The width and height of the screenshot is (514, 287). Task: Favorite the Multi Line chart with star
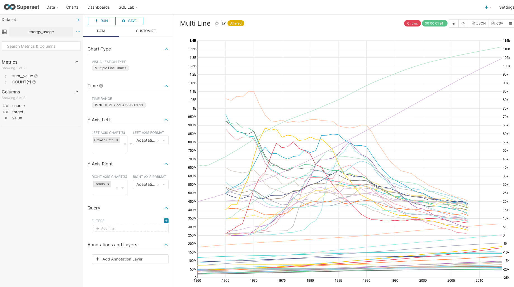point(217,23)
